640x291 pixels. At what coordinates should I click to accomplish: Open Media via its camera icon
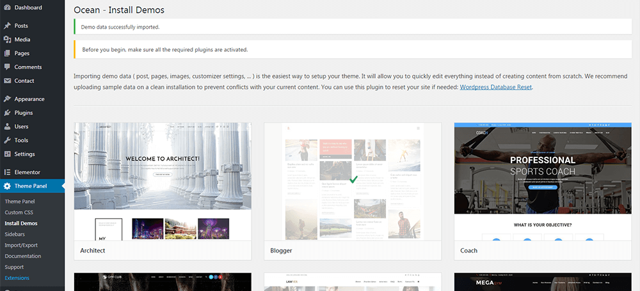point(6,40)
